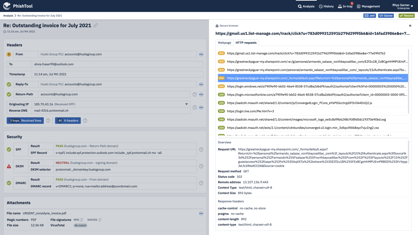The height and width of the screenshot is (235, 418).
Task: Select the login.windows.net authorize request
Action: 313,86
